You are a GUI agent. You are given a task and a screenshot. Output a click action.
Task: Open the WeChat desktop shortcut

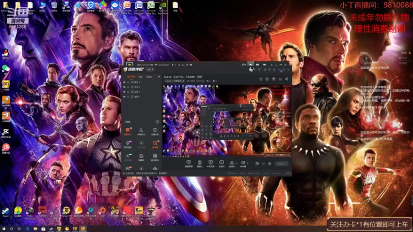6,69
